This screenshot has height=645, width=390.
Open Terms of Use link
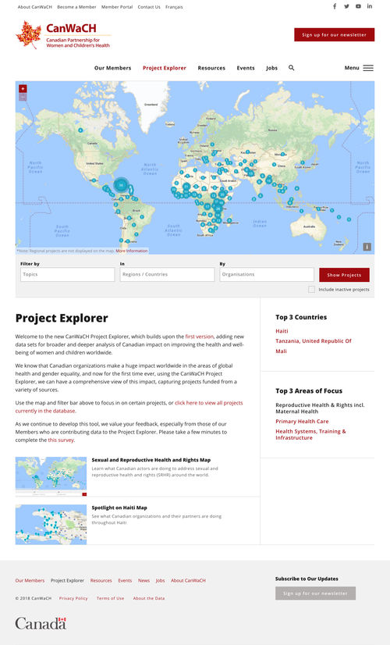[110, 598]
